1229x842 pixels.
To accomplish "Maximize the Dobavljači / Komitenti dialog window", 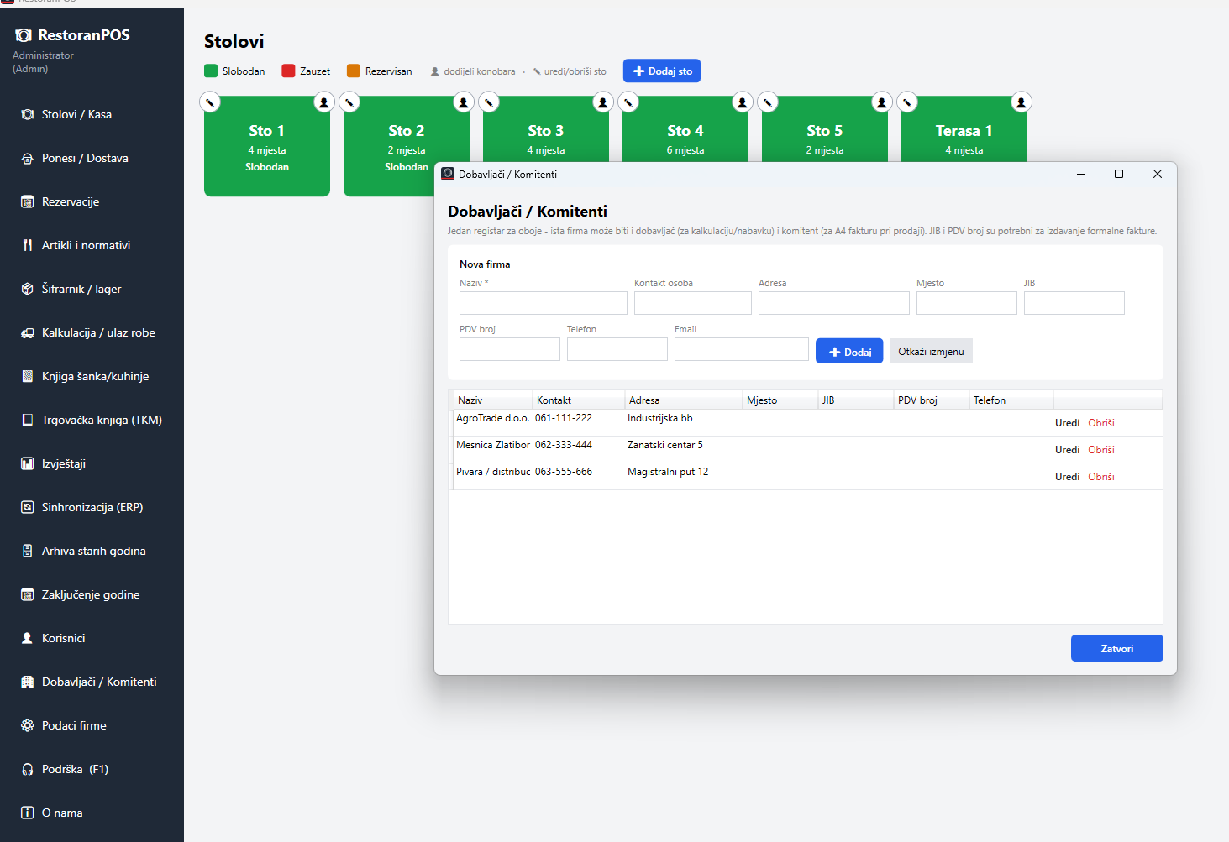I will click(x=1119, y=174).
